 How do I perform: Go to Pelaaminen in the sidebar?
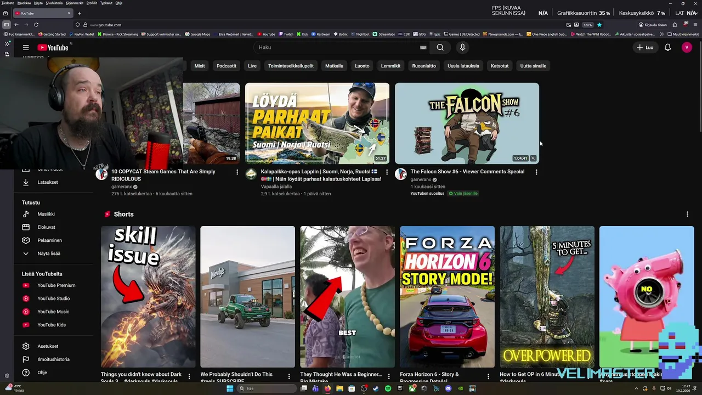49,240
